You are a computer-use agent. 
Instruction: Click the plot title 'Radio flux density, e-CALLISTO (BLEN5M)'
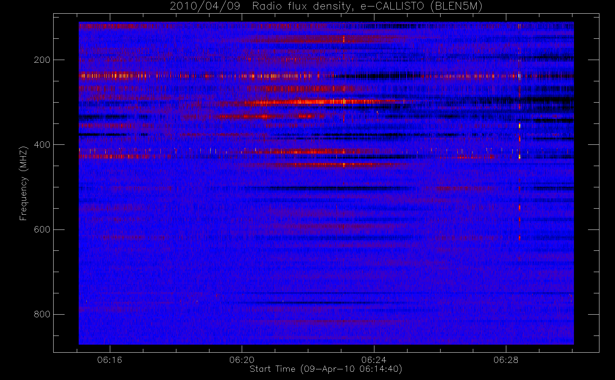pos(367,6)
